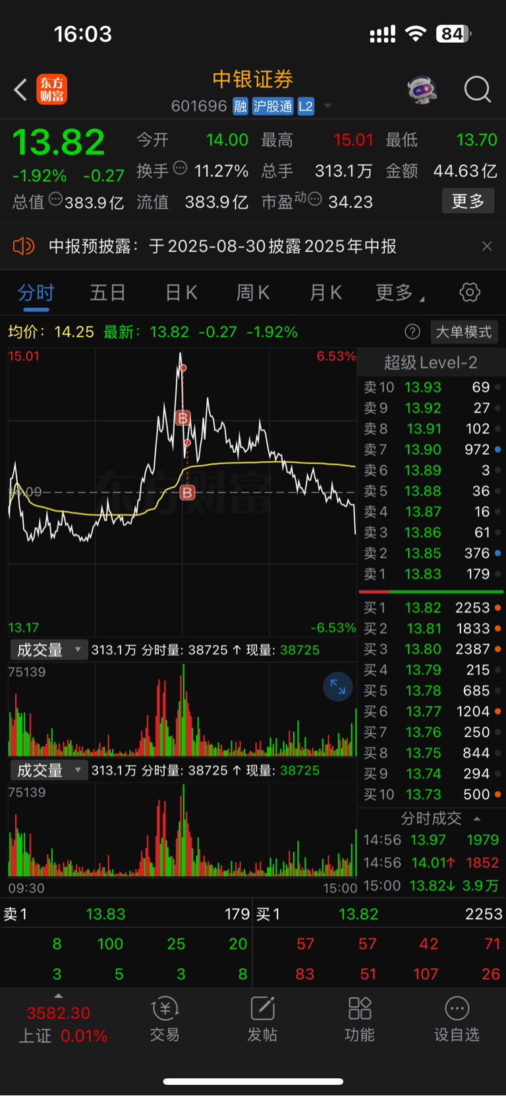Switch to 五日 chart tab
Image resolution: width=506 pixels, height=1096 pixels.
coord(107,293)
